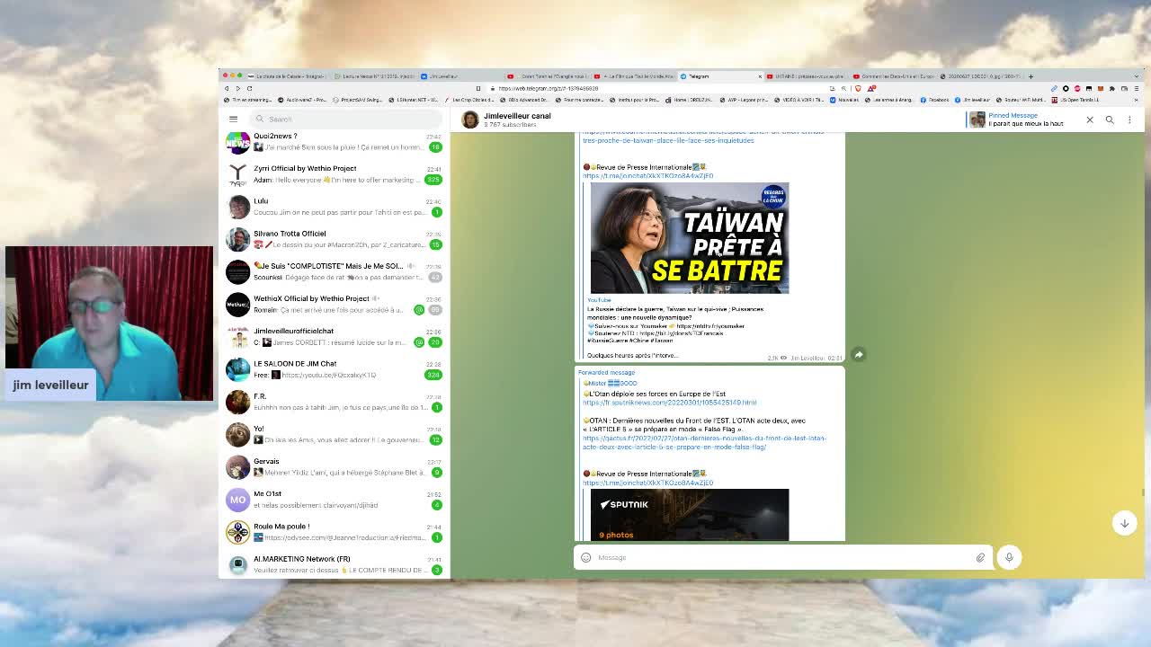Open the Jimleveilleurofficielchat group
Screen dimensions: 1151x647
click(x=335, y=336)
